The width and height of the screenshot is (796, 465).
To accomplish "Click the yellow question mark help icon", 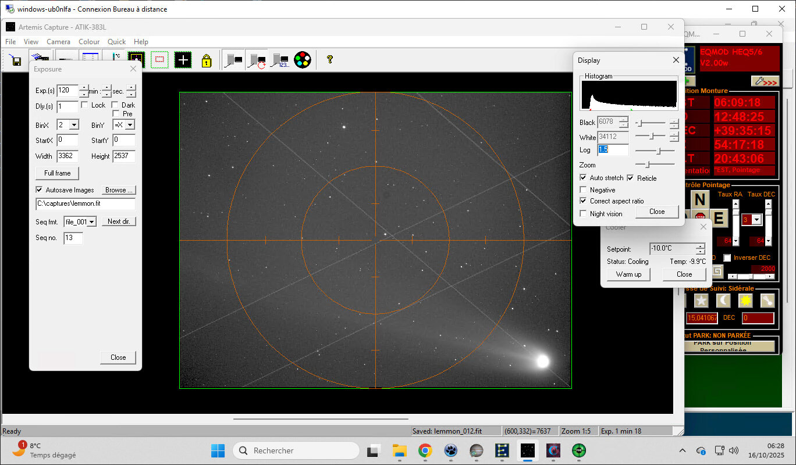I will 329,59.
